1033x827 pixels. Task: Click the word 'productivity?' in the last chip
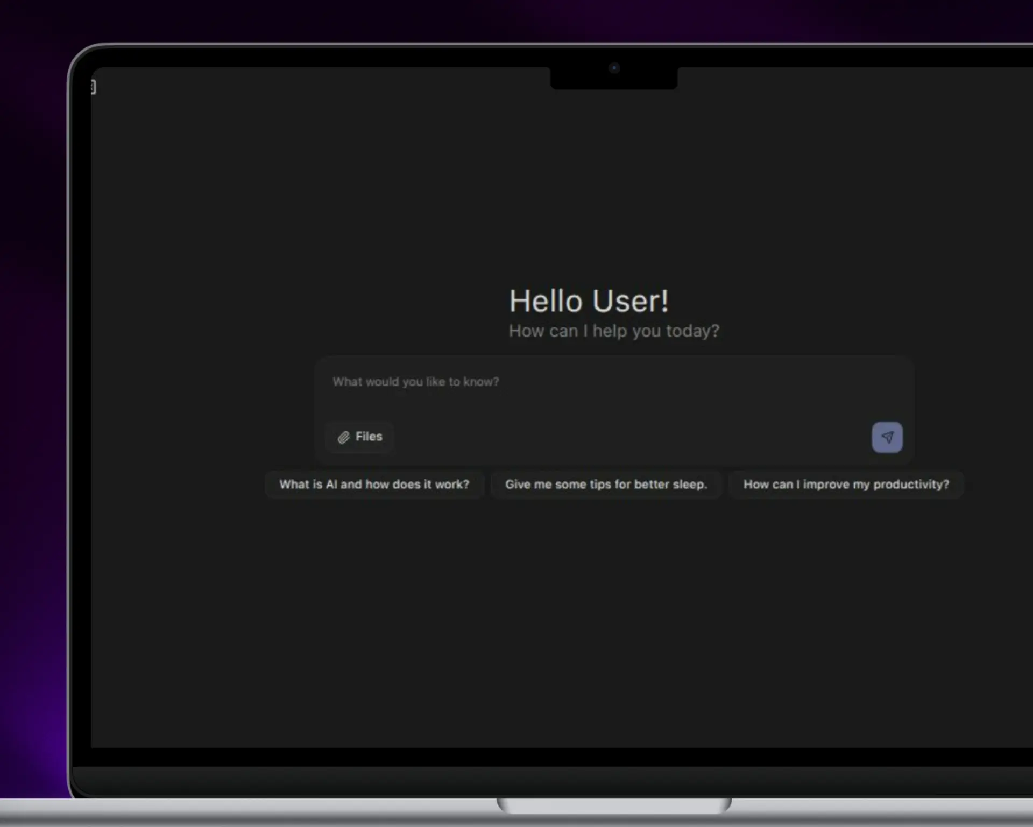(x=911, y=485)
